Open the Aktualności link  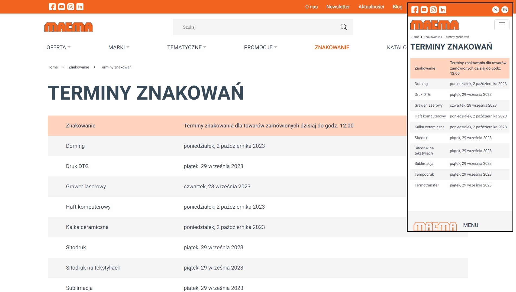click(x=371, y=7)
